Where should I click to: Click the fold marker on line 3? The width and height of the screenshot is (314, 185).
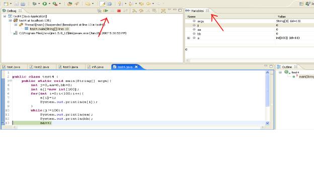pos(11,81)
